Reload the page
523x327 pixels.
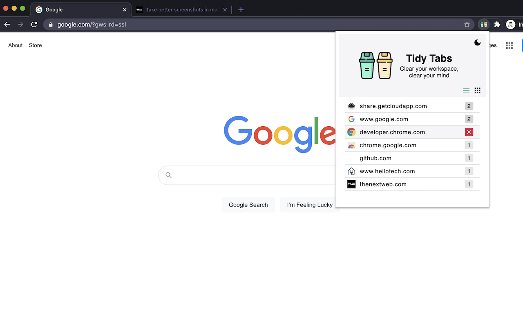pyautogui.click(x=34, y=25)
